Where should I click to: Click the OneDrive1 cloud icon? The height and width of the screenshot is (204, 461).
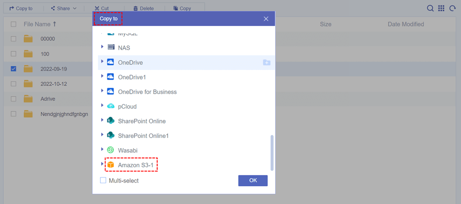click(111, 77)
